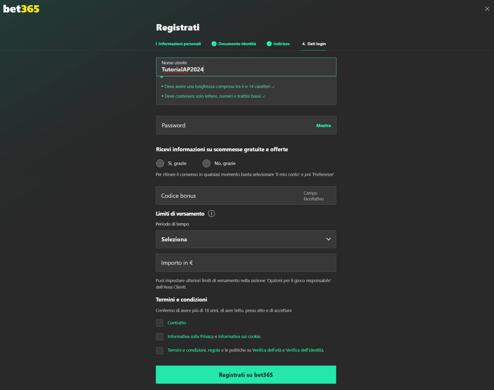The width and height of the screenshot is (494, 390).
Task: Open the Verifica dell'età link
Action: [267, 350]
